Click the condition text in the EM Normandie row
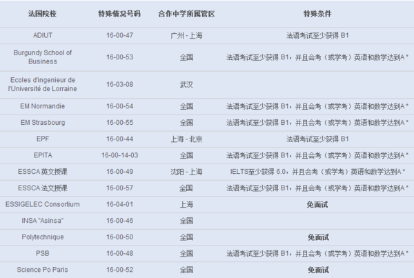414x278 pixels. 317,106
